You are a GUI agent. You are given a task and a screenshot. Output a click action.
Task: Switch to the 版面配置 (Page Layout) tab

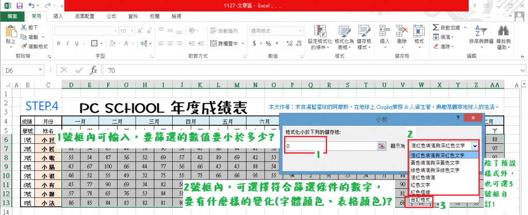click(85, 16)
